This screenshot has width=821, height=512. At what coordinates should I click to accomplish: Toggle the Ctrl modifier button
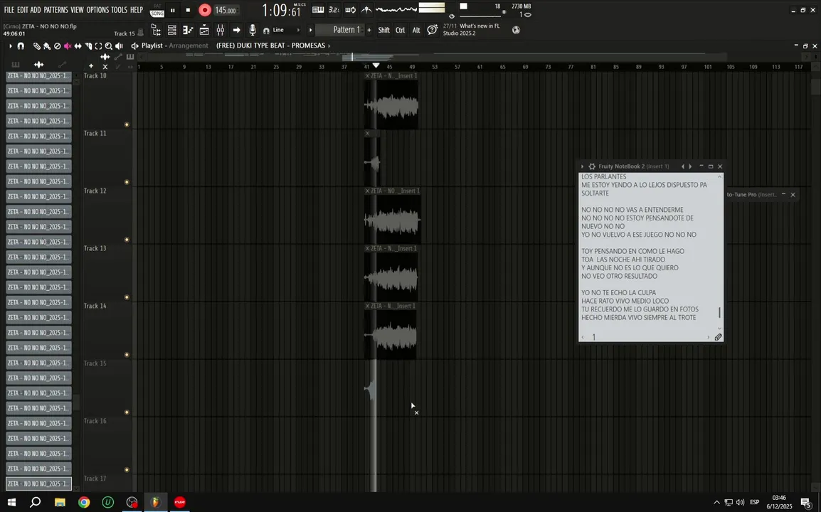400,31
